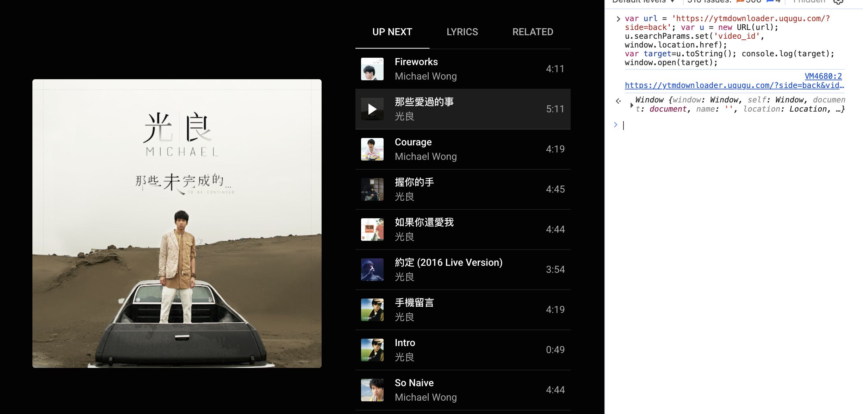
Task: Expand the Window object in console
Action: [632, 105]
